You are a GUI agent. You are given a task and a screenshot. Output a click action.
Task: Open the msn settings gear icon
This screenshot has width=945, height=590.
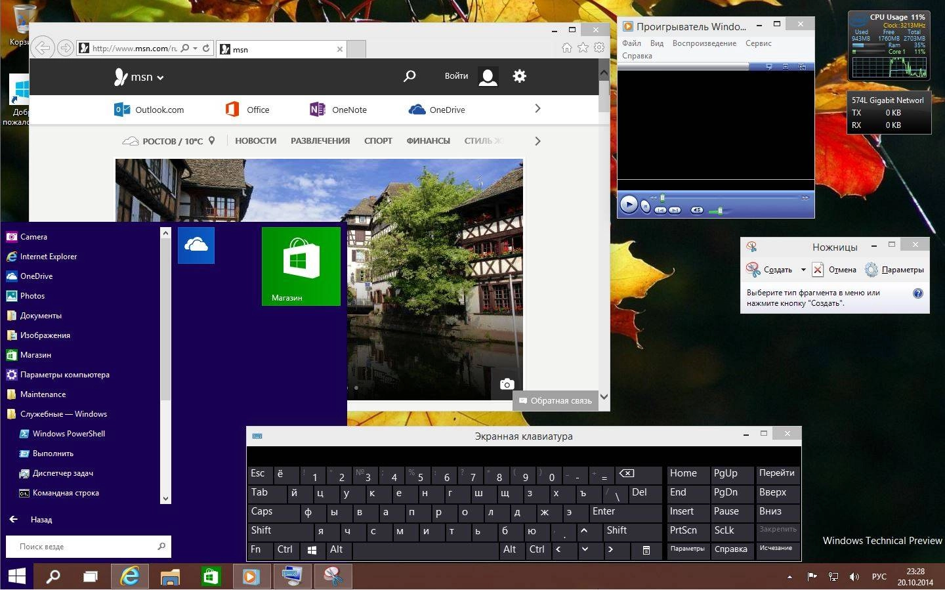pyautogui.click(x=520, y=76)
